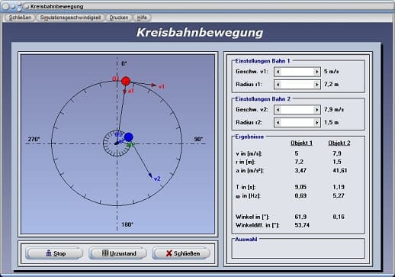
Task: Increase Radius r2 with right arrow
Action: pos(316,123)
